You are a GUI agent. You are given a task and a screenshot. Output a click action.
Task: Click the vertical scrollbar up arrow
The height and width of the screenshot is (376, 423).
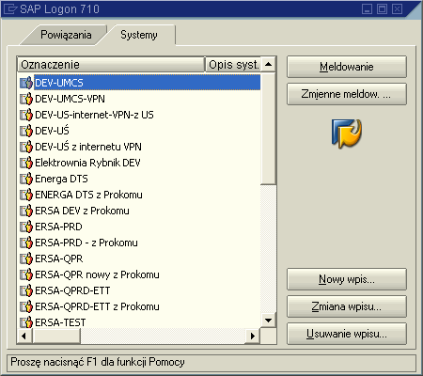[268, 65]
